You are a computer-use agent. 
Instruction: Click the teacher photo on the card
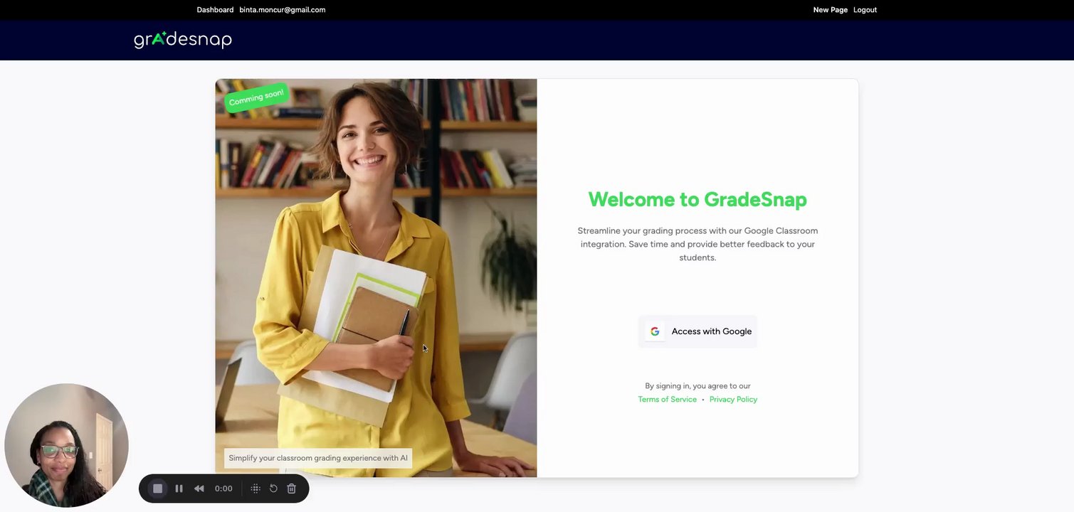pyautogui.click(x=376, y=277)
